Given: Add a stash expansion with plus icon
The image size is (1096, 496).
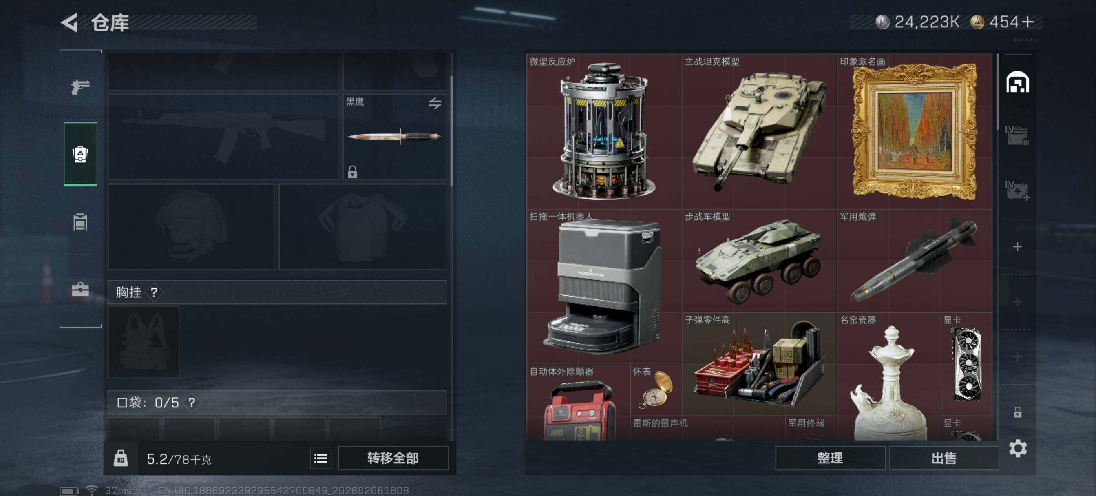Looking at the screenshot, I should (1017, 246).
